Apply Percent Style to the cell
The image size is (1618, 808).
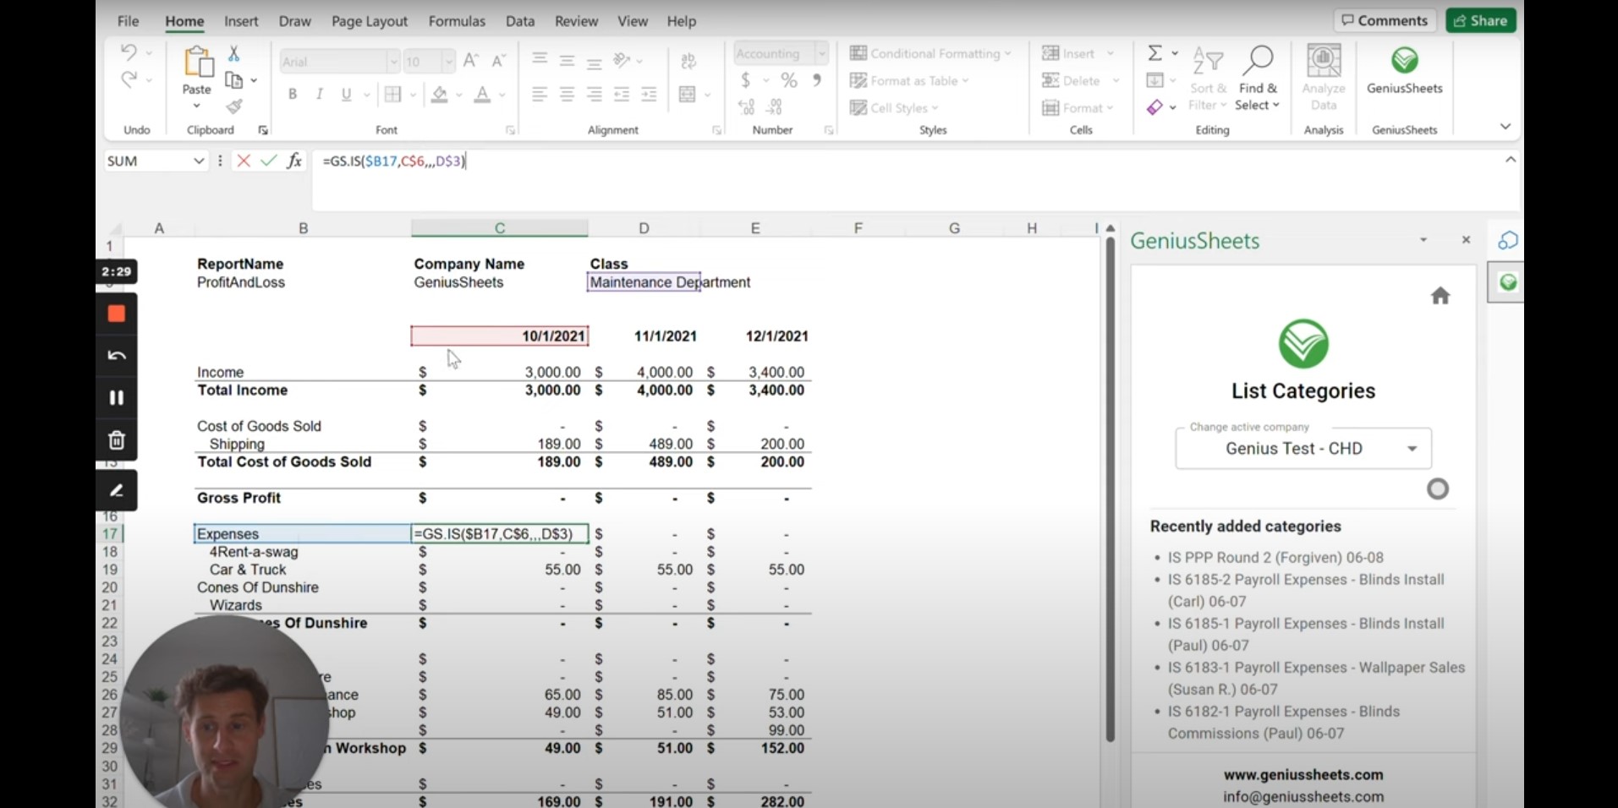[x=789, y=80]
